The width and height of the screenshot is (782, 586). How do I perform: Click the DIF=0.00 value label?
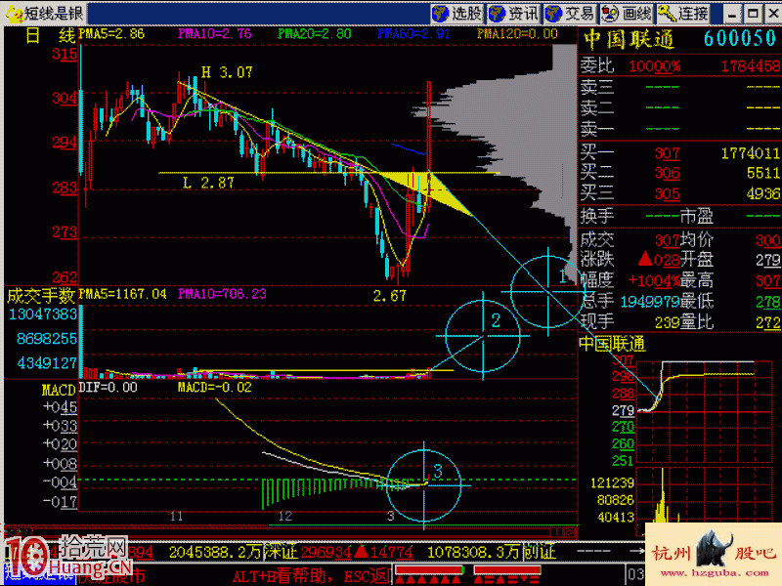coord(108,387)
